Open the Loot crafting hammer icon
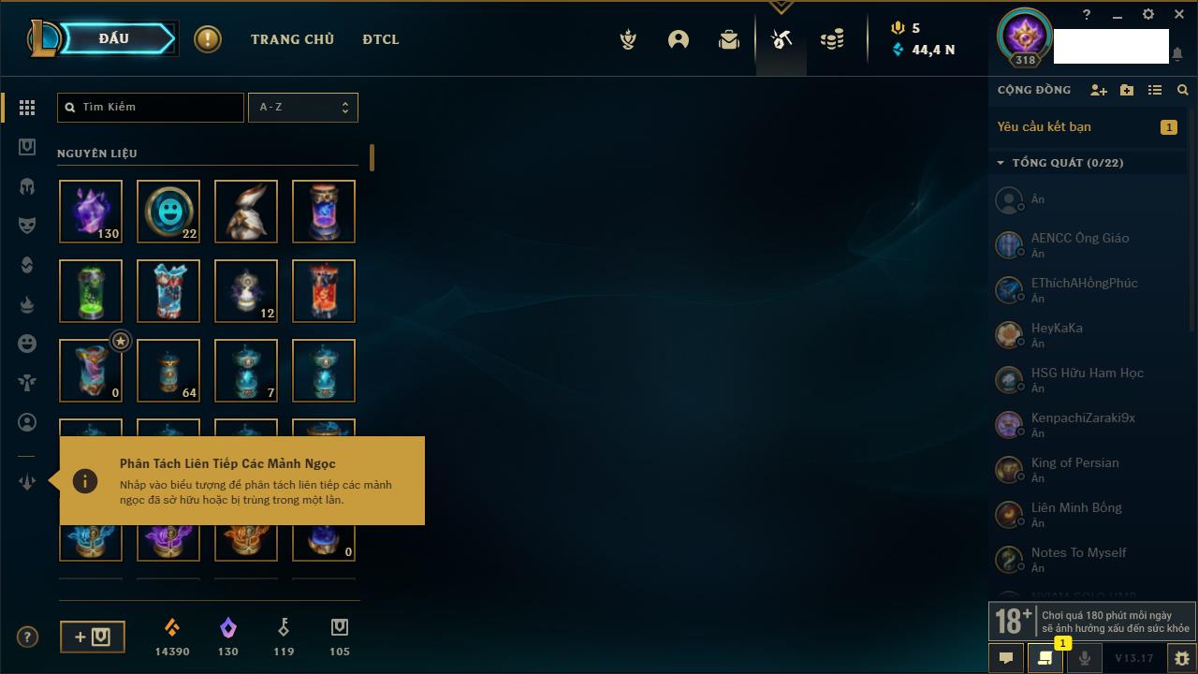 pyautogui.click(x=781, y=39)
